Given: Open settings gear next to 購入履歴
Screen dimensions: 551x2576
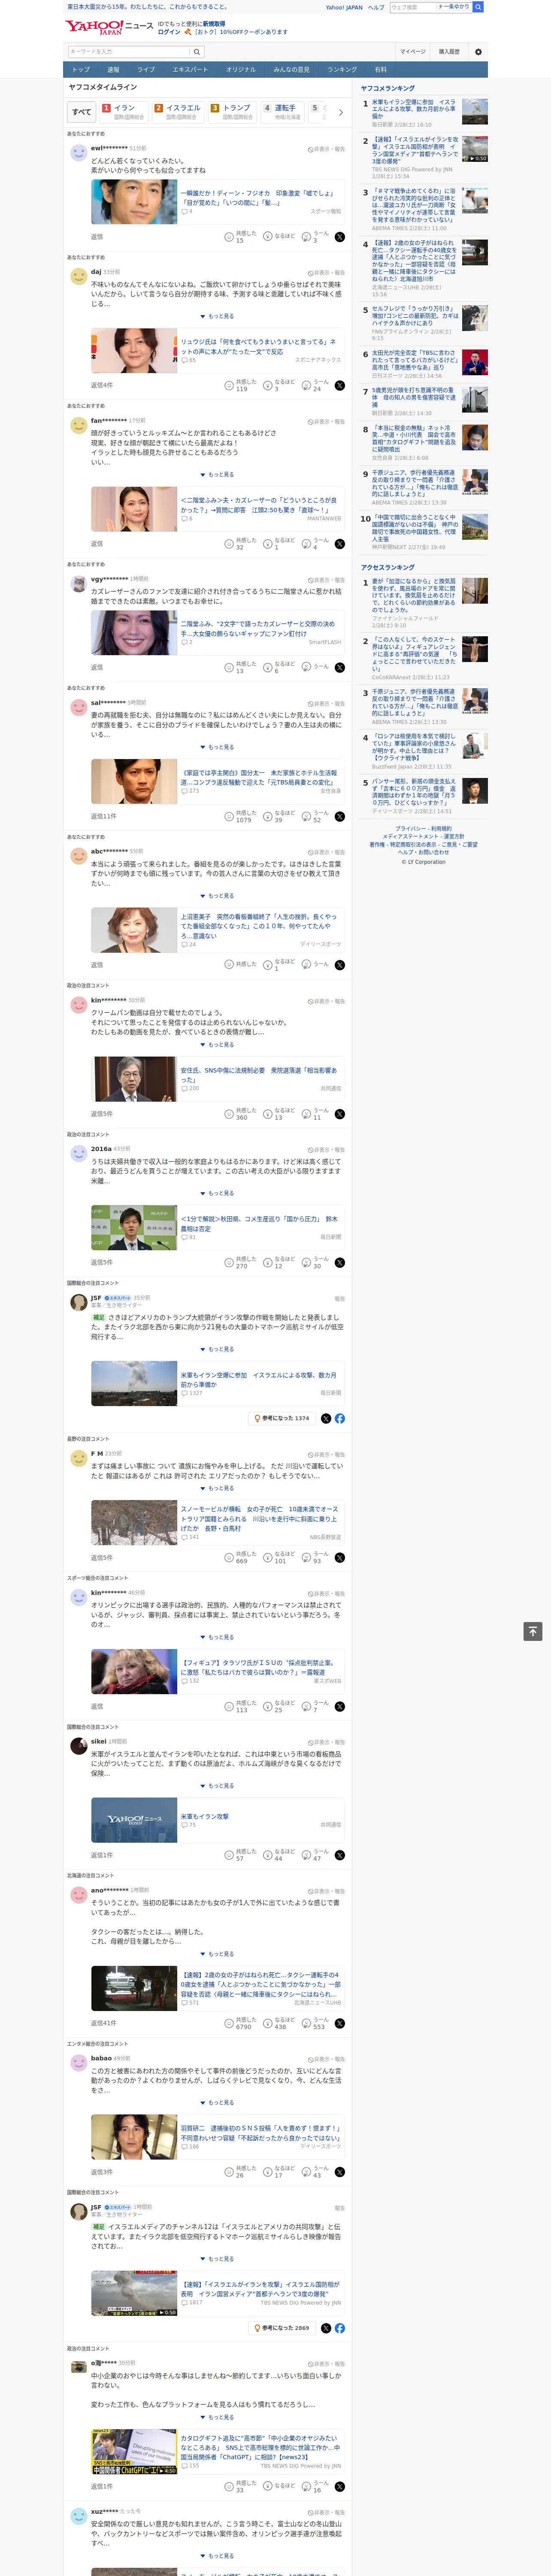Looking at the screenshot, I should click(x=478, y=52).
